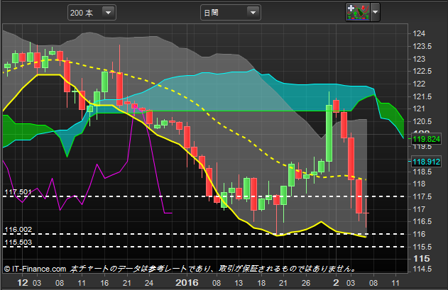Expand the bar count dropdown arrow
The width and height of the screenshot is (448, 290).
[x=109, y=13]
